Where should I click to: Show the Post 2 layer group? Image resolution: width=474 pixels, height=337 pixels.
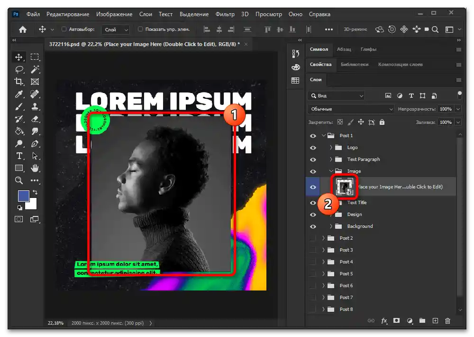click(x=313, y=238)
